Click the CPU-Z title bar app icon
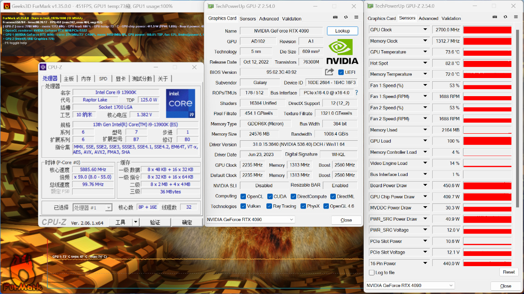The width and height of the screenshot is (524, 294). pyautogui.click(x=43, y=67)
